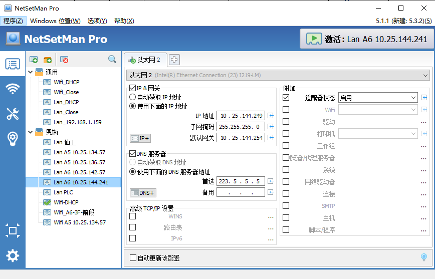435x279 pixels.
Task: Open the WiFi management sidebar icon
Action: (x=13, y=89)
